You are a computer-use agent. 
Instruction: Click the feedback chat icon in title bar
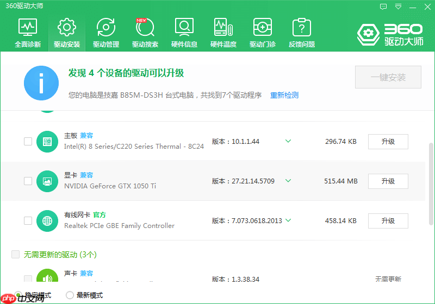click(383, 7)
